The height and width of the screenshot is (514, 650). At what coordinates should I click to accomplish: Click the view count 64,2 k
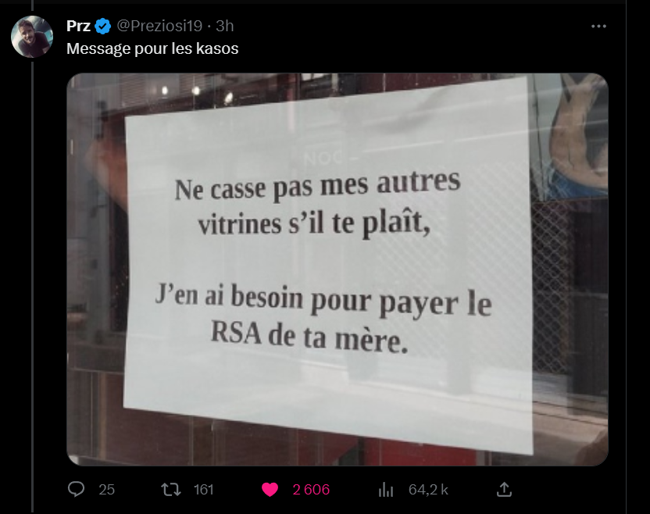[428, 490]
